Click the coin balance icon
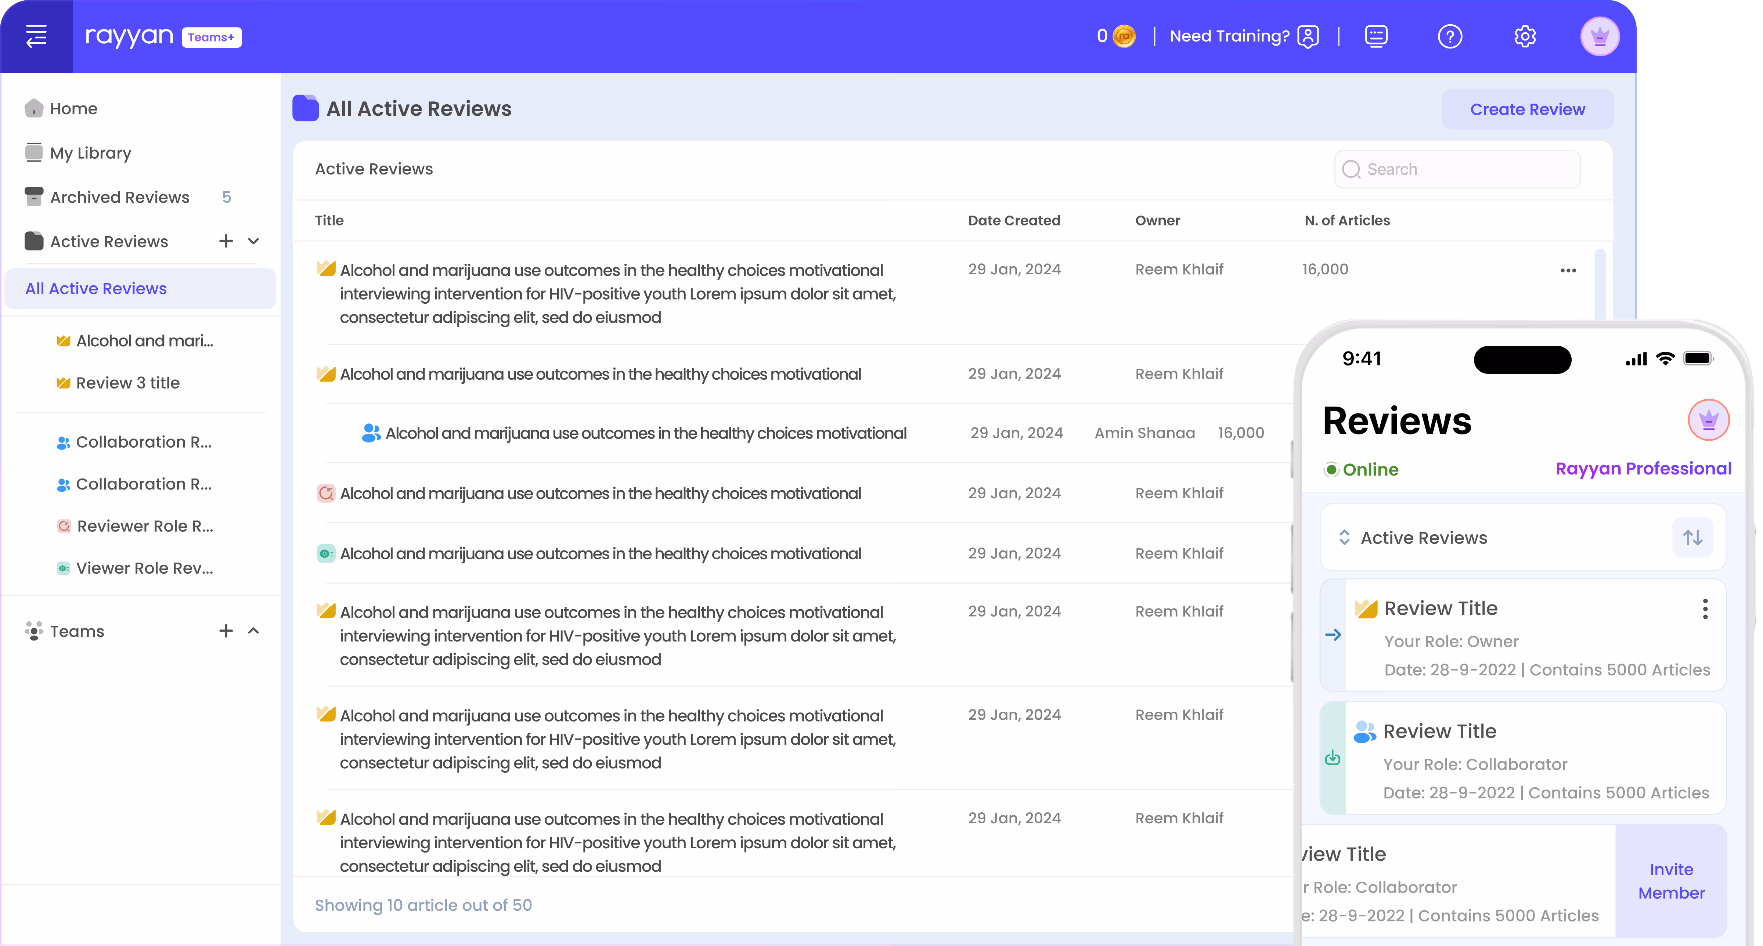 [1124, 36]
